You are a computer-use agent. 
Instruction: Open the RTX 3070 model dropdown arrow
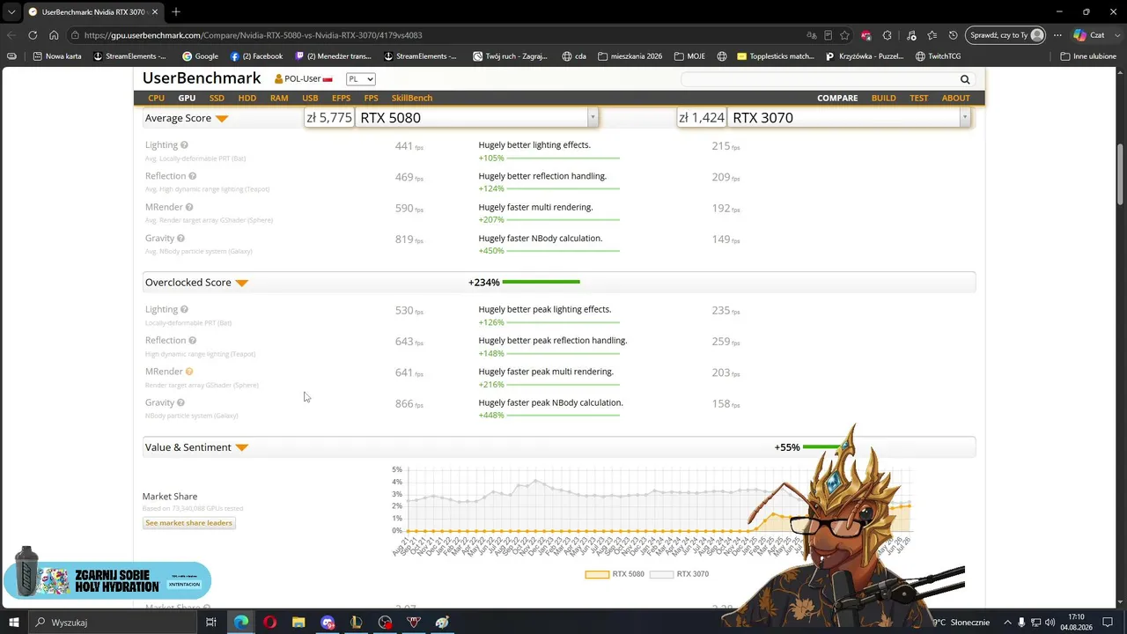965,117
